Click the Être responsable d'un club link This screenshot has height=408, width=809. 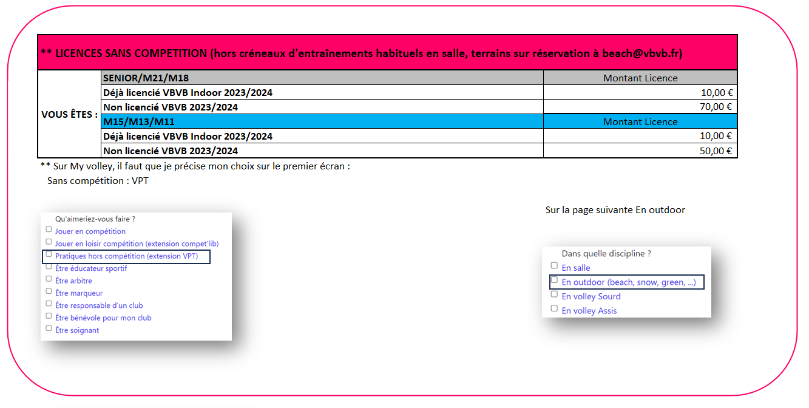click(x=99, y=305)
